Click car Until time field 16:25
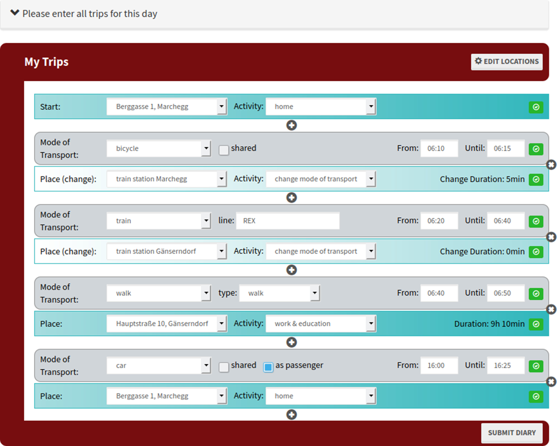This screenshot has width=557, height=446. point(506,365)
